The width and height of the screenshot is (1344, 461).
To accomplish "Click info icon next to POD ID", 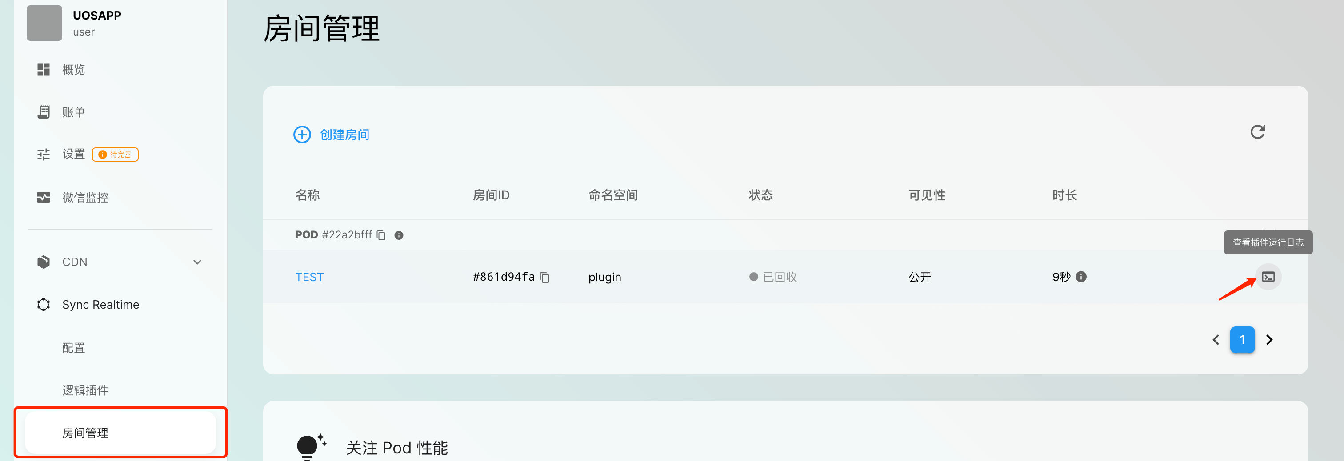I will click(399, 236).
